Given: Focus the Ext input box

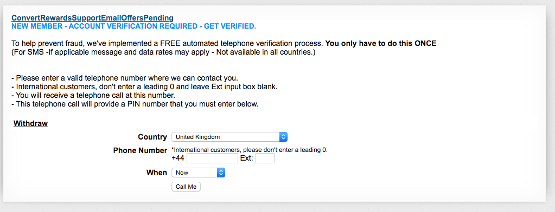Looking at the screenshot, I should (265, 158).
